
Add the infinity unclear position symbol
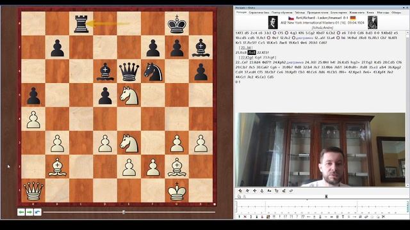pyautogui.click(x=332, y=217)
